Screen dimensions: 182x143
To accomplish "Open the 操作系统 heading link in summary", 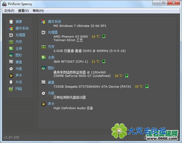I will 54,22.
